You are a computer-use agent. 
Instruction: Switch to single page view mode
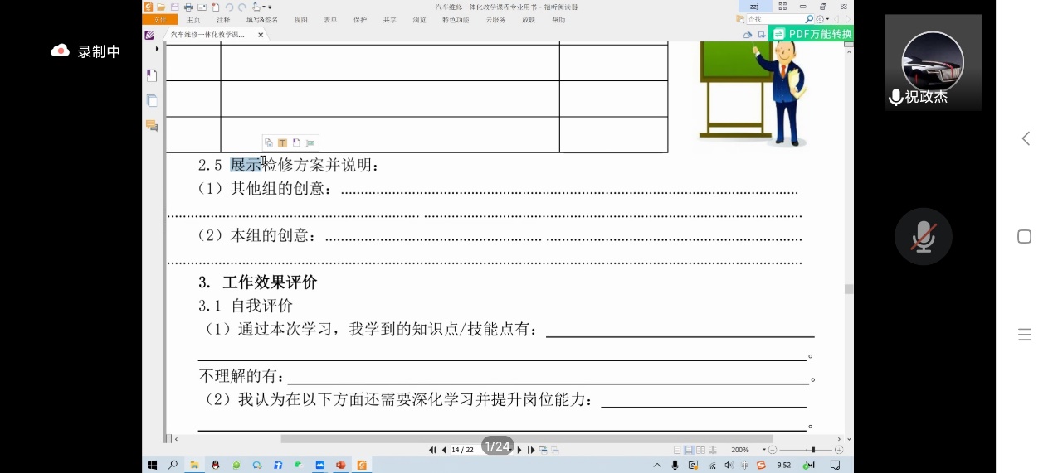coord(676,450)
